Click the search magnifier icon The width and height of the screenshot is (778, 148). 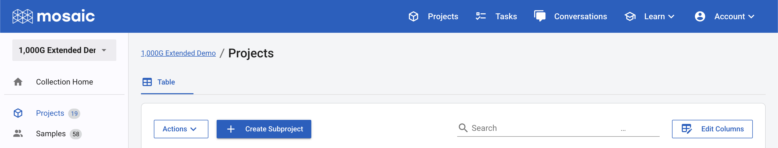(463, 128)
